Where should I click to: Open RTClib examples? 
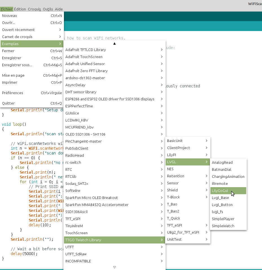(114, 177)
